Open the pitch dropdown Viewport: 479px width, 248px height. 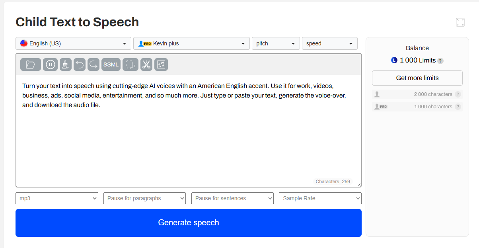click(276, 43)
